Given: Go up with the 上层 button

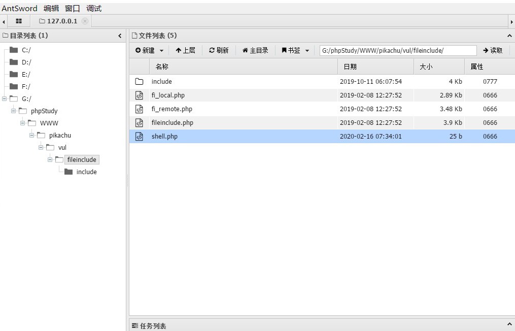Looking at the screenshot, I should (x=185, y=50).
